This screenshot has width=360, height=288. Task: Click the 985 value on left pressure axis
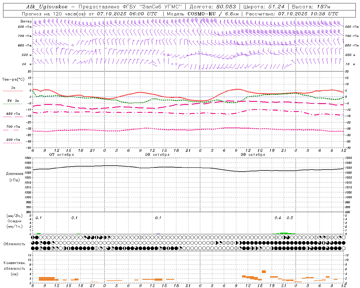click(28, 212)
